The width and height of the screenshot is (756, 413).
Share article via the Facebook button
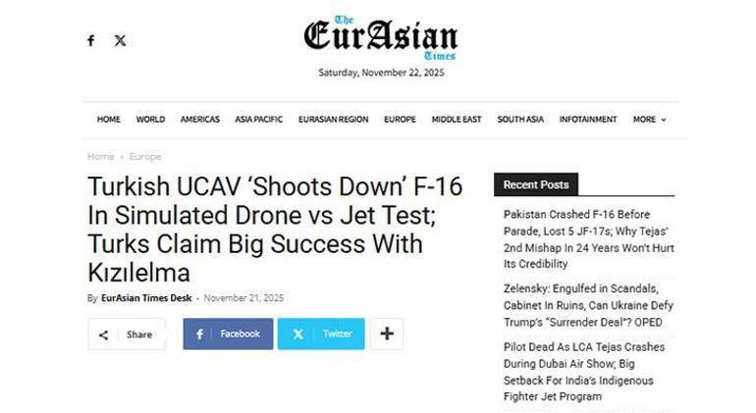tap(228, 334)
